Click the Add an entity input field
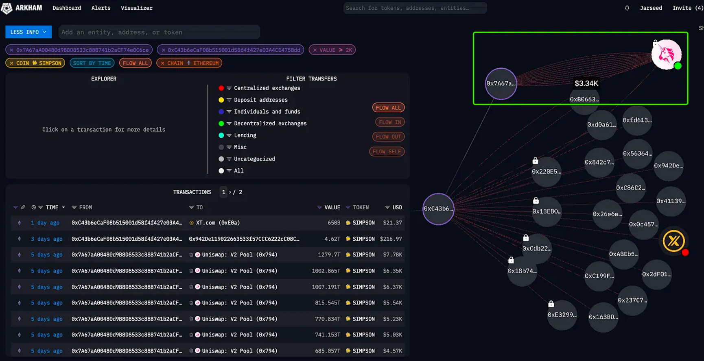This screenshot has width=704, height=361. pos(159,32)
